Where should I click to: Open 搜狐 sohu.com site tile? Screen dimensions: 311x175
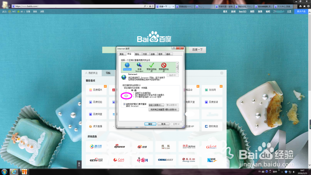coord(166,146)
